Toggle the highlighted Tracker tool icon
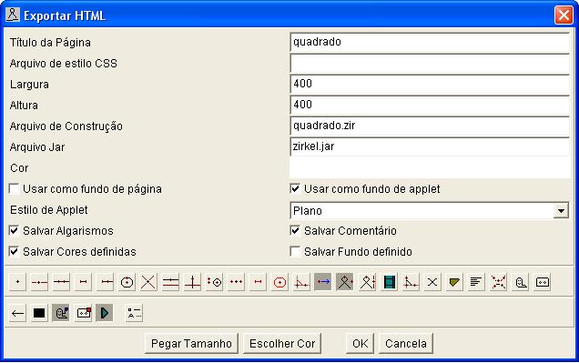The width and height of the screenshot is (579, 363). (x=345, y=283)
